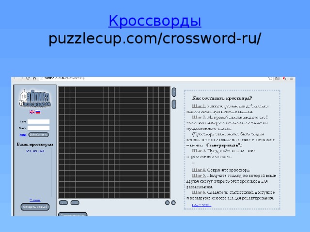Viewport: 310px width, 232px height.
Task: Open the Шаг 1 instruction link
Action: [199, 106]
